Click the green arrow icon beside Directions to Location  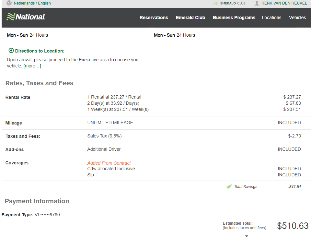[x=11, y=51]
